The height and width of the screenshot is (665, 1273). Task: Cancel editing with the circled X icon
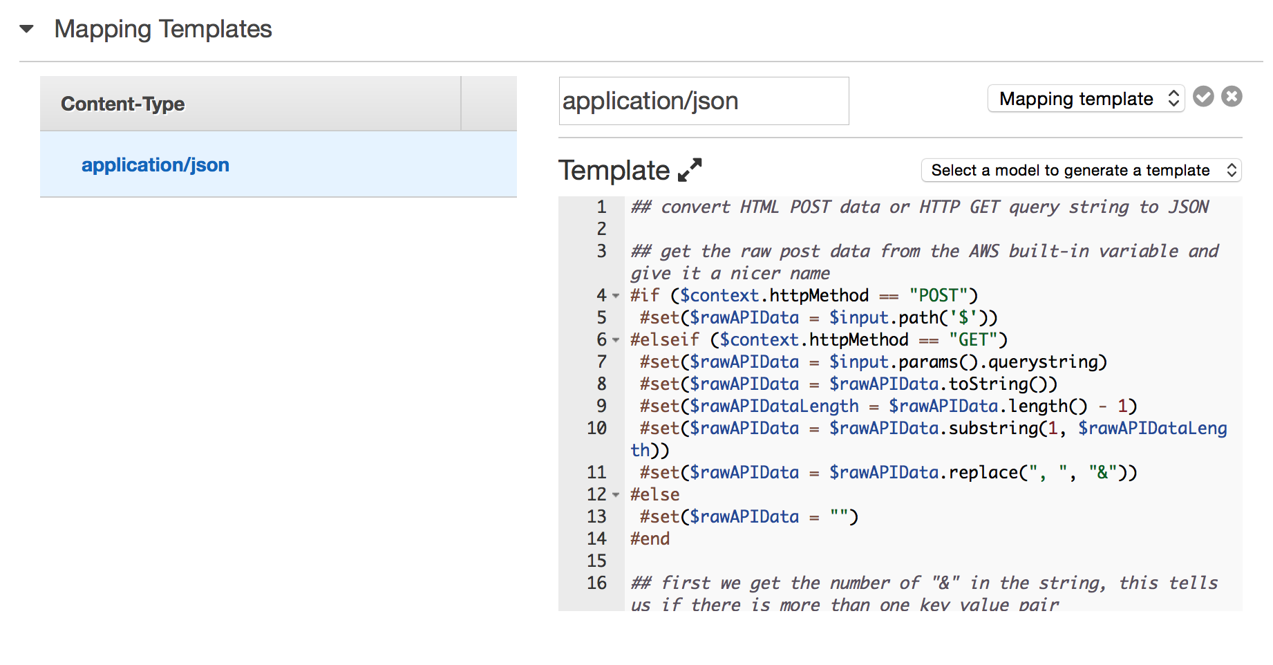pyautogui.click(x=1232, y=97)
